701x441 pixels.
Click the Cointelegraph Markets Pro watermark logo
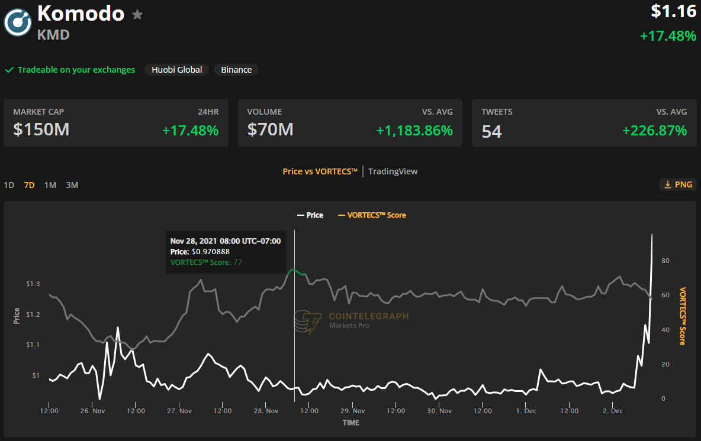(x=308, y=322)
